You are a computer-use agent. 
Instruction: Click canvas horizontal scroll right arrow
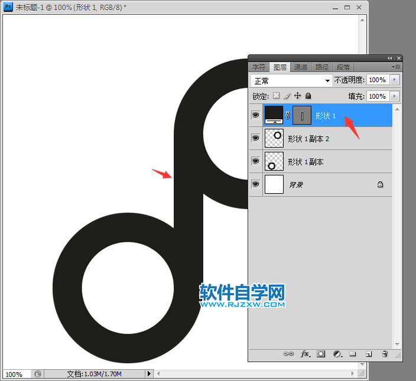pyautogui.click(x=353, y=373)
